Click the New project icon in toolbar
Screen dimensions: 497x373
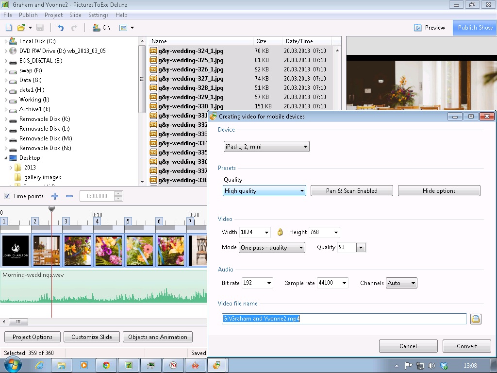click(9, 28)
